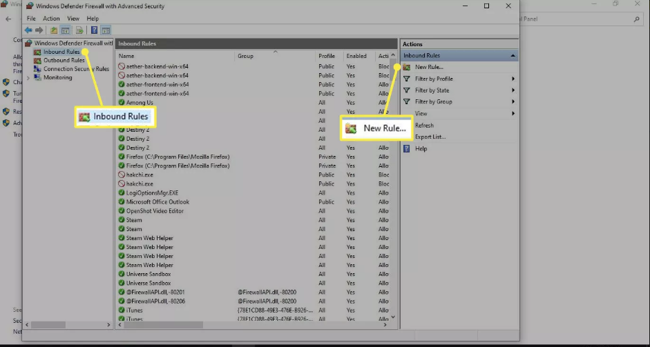This screenshot has height=347, width=650.
Task: Open the Filter by State submenu arrow
Action: [513, 90]
